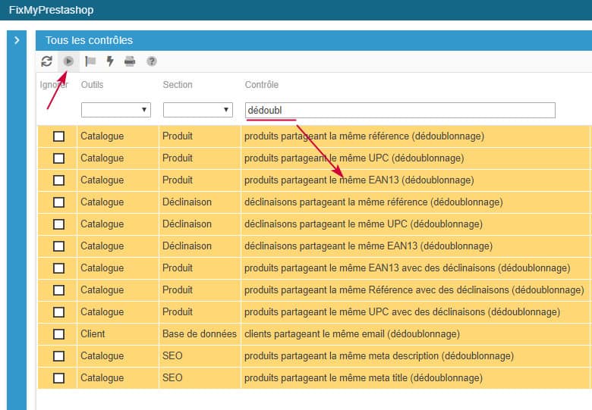Sort by the Section column header
This screenshot has width=592, height=410.
point(178,85)
